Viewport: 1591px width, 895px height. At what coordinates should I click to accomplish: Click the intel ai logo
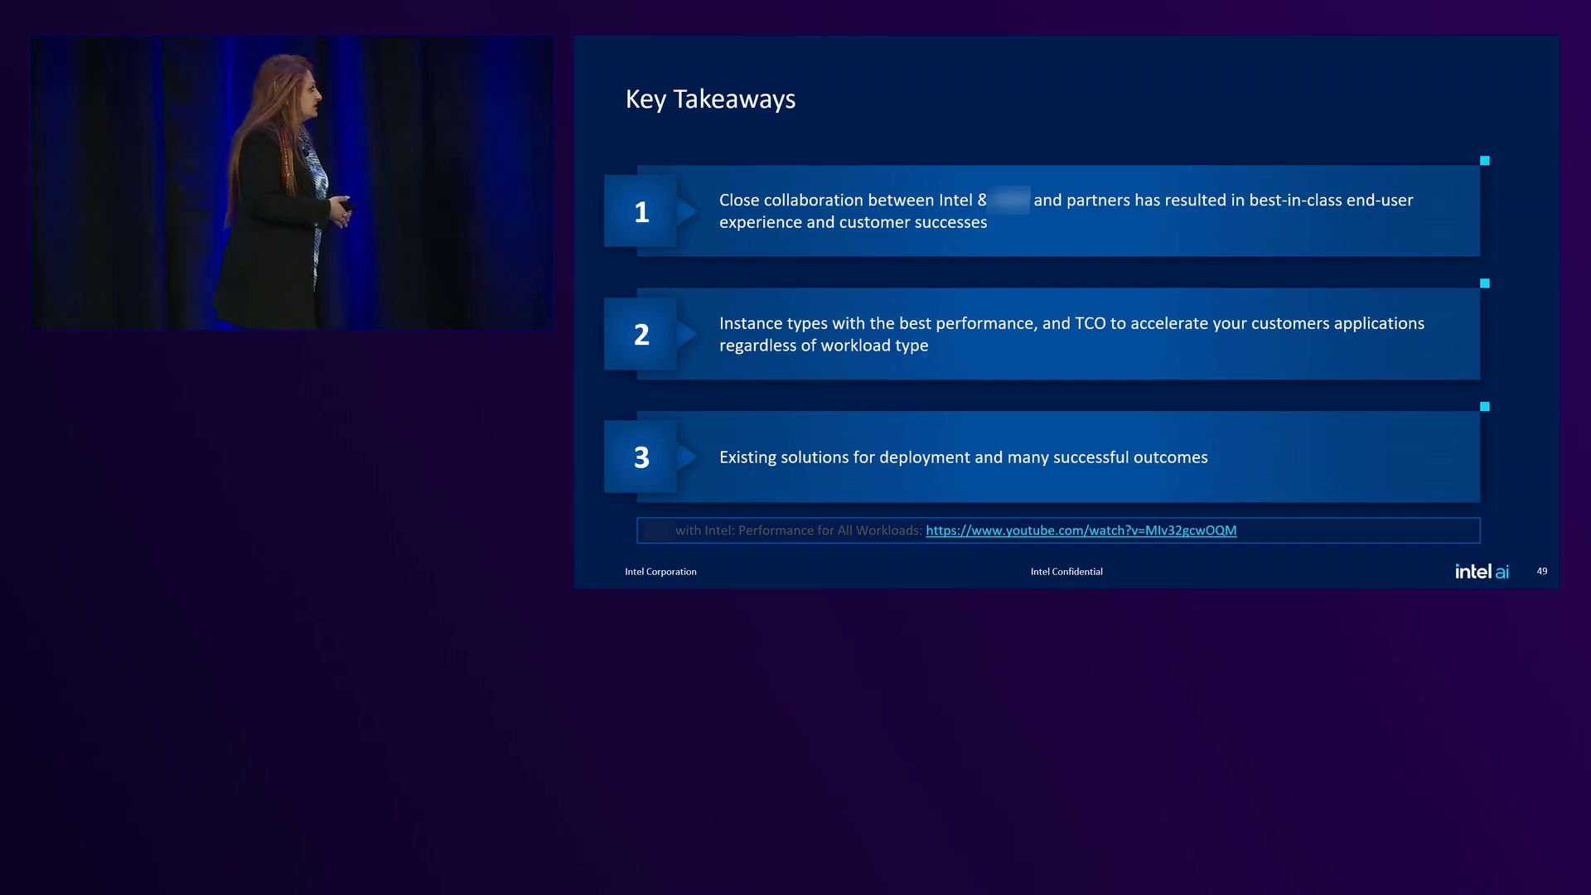1482,571
